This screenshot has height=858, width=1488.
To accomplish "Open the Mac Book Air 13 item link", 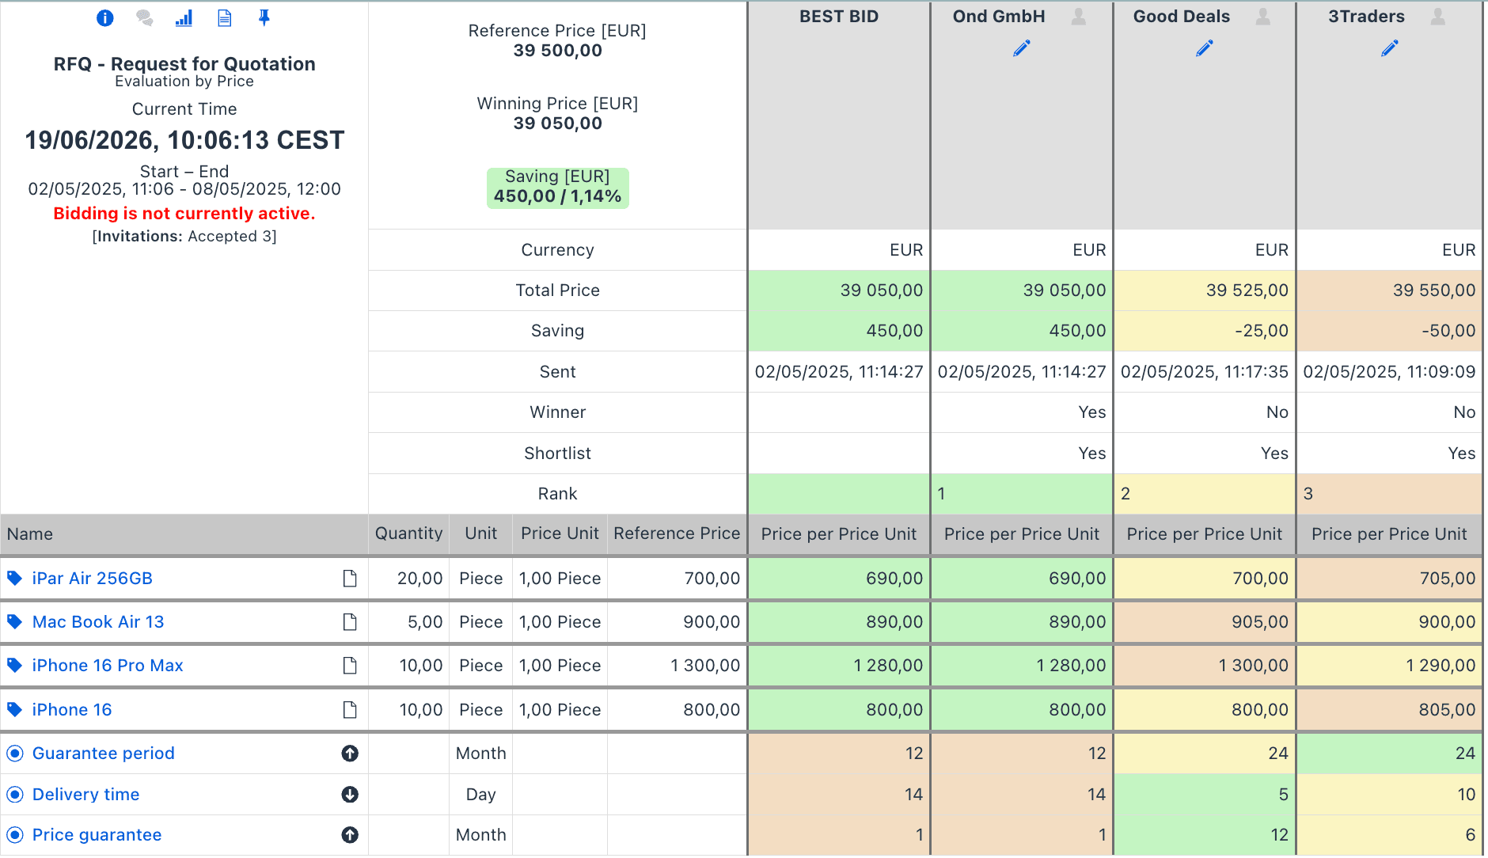I will pos(98,622).
